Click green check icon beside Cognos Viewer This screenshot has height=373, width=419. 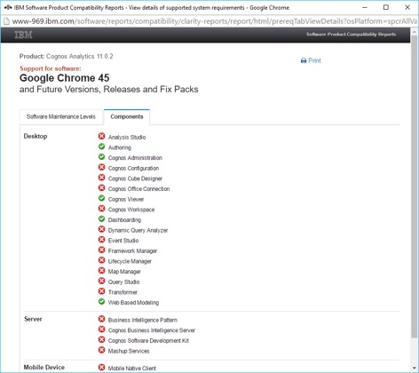(101, 198)
